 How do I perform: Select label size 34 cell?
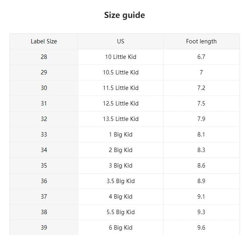click(44, 150)
